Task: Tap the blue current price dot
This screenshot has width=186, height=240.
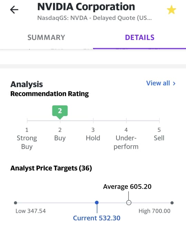Action: click(97, 202)
